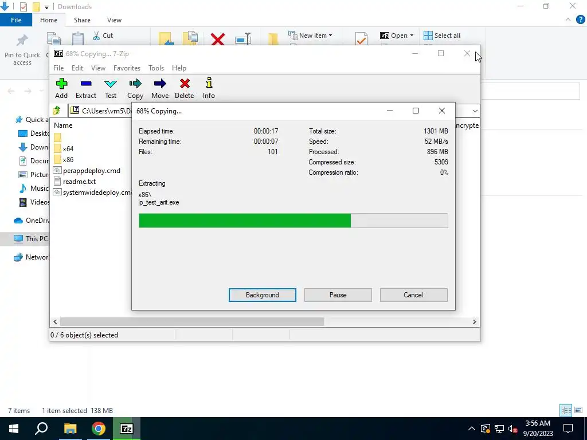The image size is (587, 440).
Task: Open the taskbar search icon
Action: click(41, 429)
